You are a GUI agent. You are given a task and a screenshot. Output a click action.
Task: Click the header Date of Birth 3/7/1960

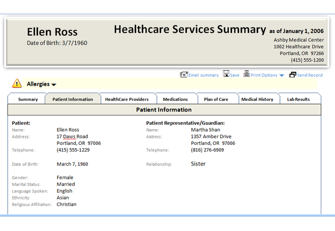coord(57,43)
